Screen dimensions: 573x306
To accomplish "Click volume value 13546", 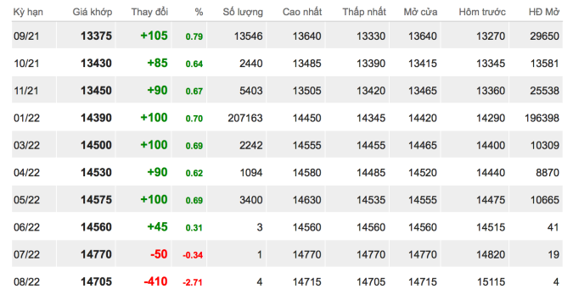I will pos(248,36).
